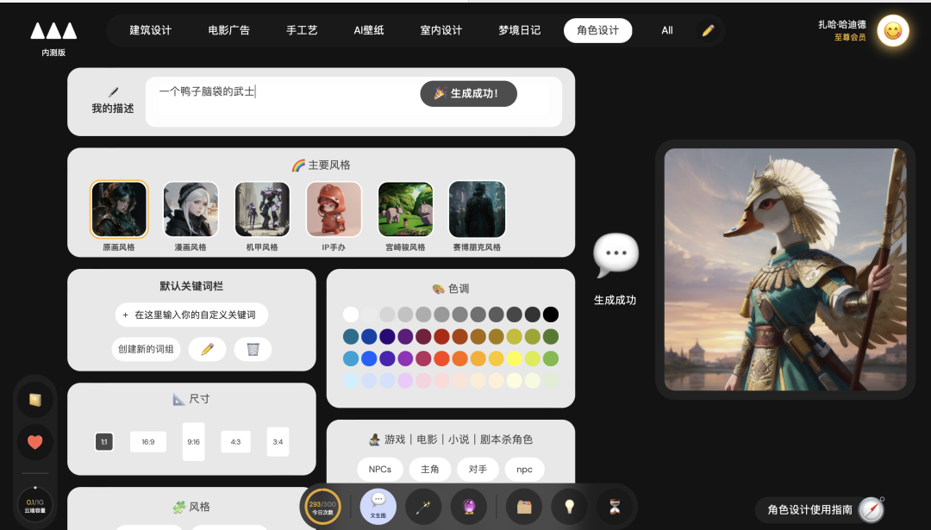
Task: Select the 9:16 size ratio
Action: point(194,441)
